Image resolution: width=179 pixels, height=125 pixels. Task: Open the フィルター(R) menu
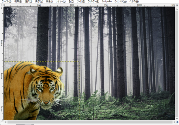pos(93,2)
